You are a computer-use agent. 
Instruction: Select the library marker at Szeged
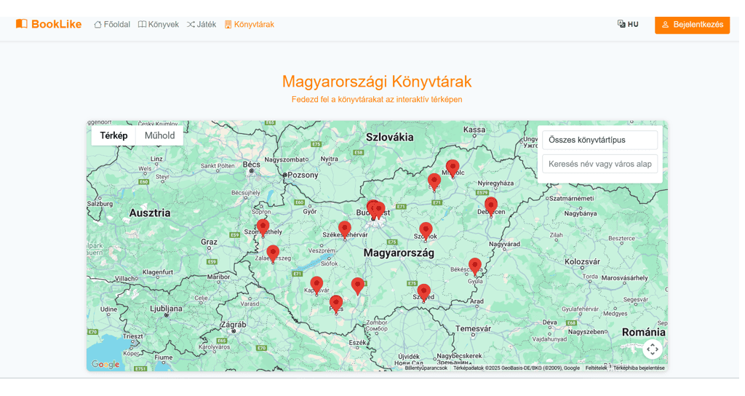click(423, 291)
